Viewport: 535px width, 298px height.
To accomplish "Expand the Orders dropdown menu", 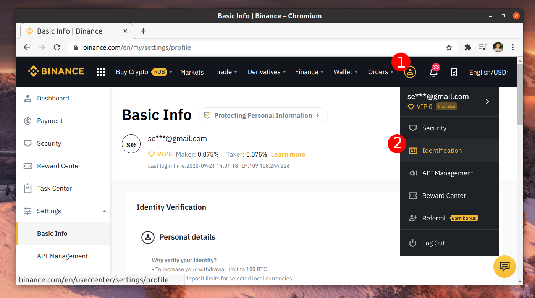I will pyautogui.click(x=381, y=72).
